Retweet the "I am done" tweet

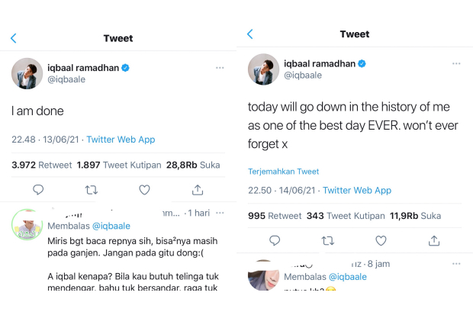tap(92, 190)
